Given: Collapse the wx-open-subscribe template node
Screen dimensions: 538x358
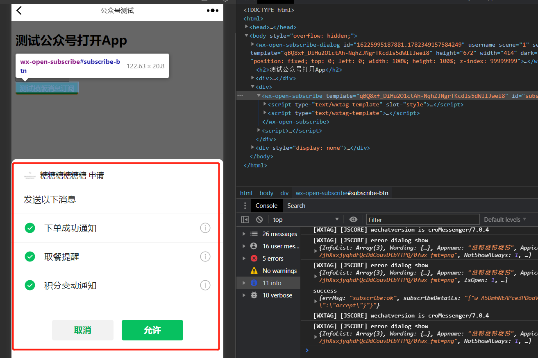Looking at the screenshot, I should 259,96.
